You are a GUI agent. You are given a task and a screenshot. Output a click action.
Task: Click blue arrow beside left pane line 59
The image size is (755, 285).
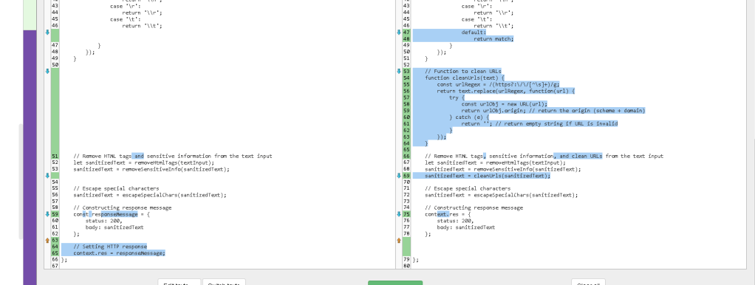pyautogui.click(x=47, y=214)
